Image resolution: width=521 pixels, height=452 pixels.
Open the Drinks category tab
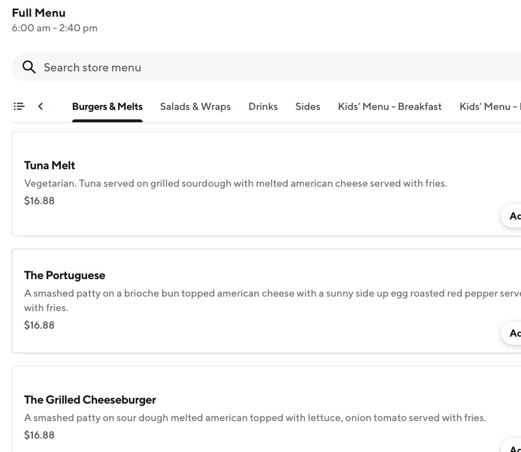[x=263, y=107]
